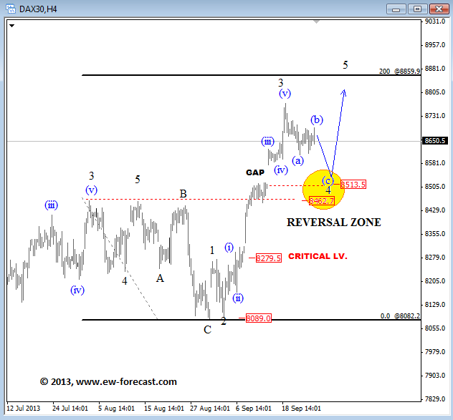The image size is (453, 420).
Task: Click the 8355.0 value on price scale
Action: pos(435,234)
